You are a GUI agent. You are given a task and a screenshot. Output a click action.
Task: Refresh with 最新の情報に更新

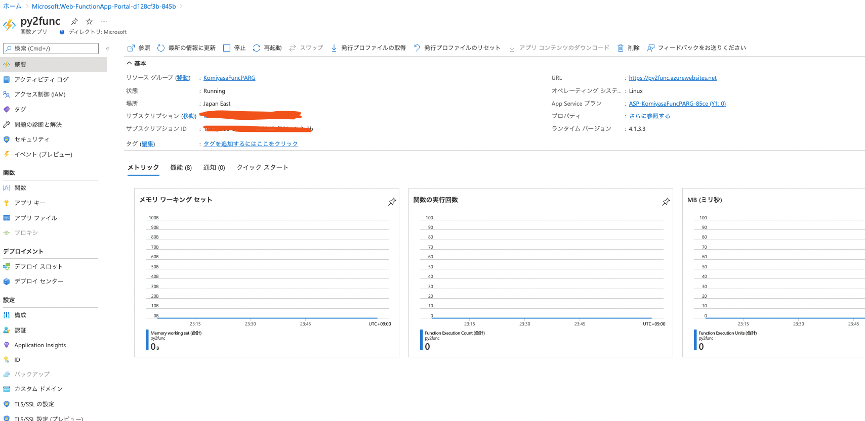coord(186,48)
